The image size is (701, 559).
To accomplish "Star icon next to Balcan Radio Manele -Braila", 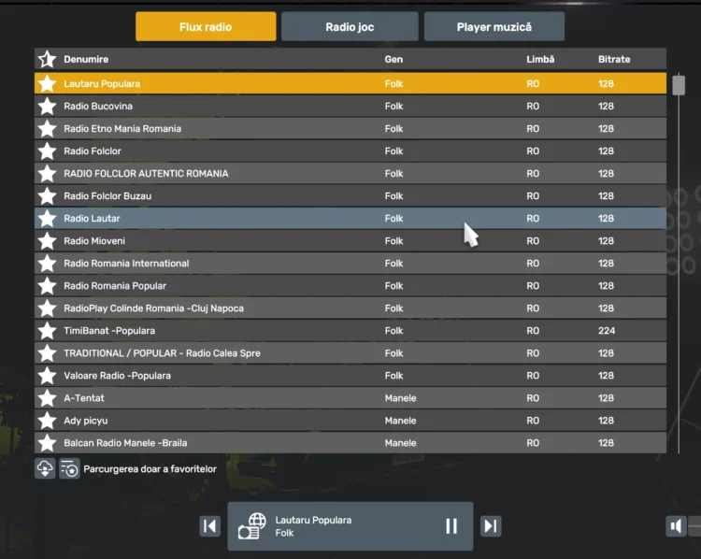I will pos(47,443).
